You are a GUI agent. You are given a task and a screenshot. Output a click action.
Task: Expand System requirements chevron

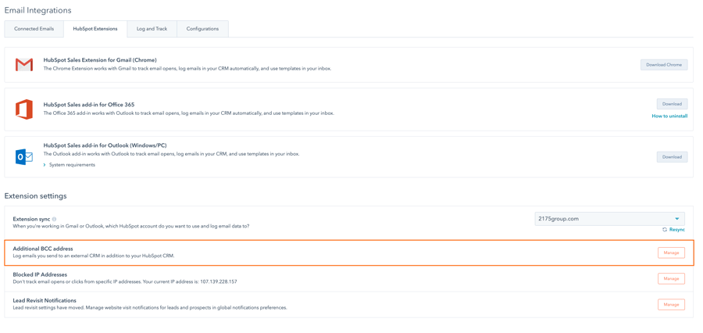[45, 165]
